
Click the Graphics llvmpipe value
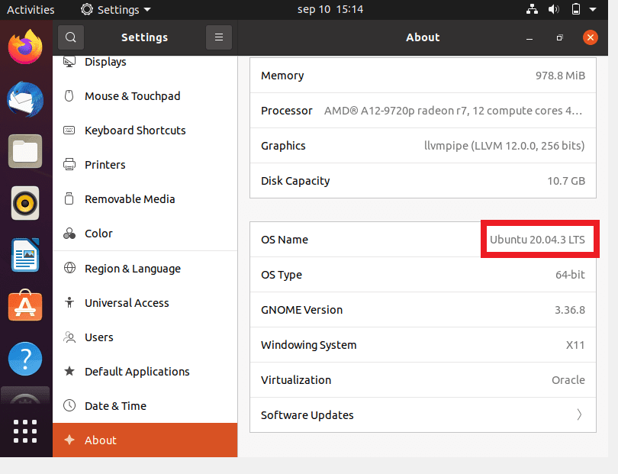point(504,146)
